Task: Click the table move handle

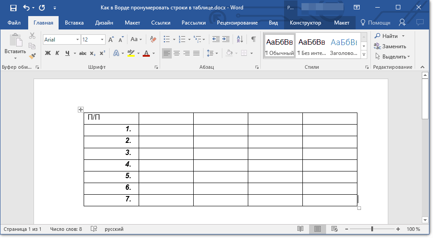Action: click(x=81, y=109)
